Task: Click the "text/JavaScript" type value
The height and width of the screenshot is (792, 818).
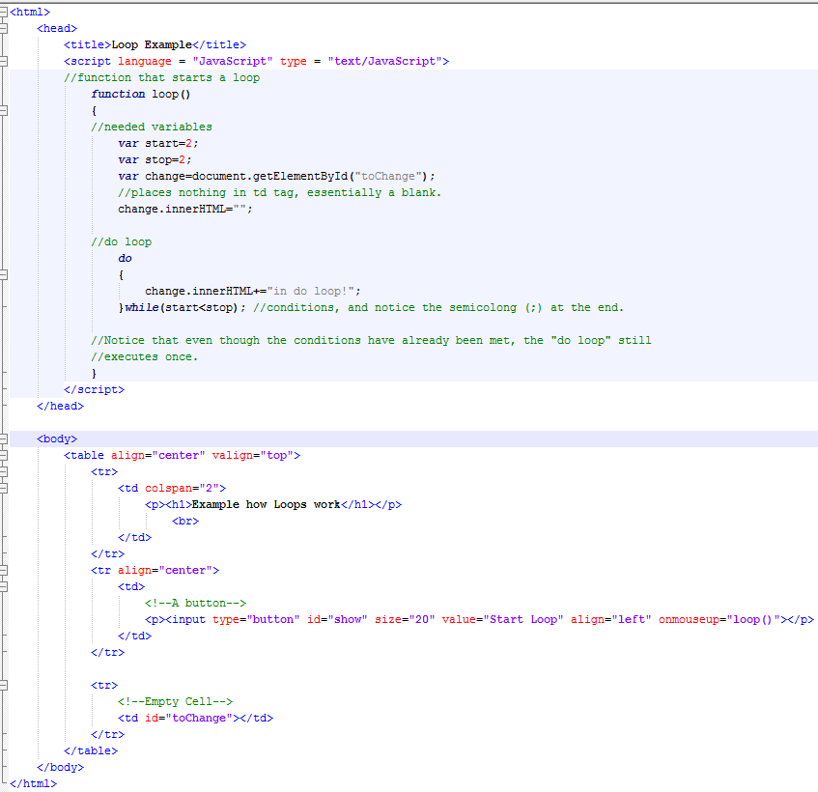Action: [x=385, y=61]
